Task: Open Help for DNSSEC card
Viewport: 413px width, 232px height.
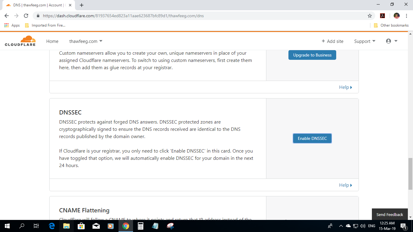Action: pos(346,185)
